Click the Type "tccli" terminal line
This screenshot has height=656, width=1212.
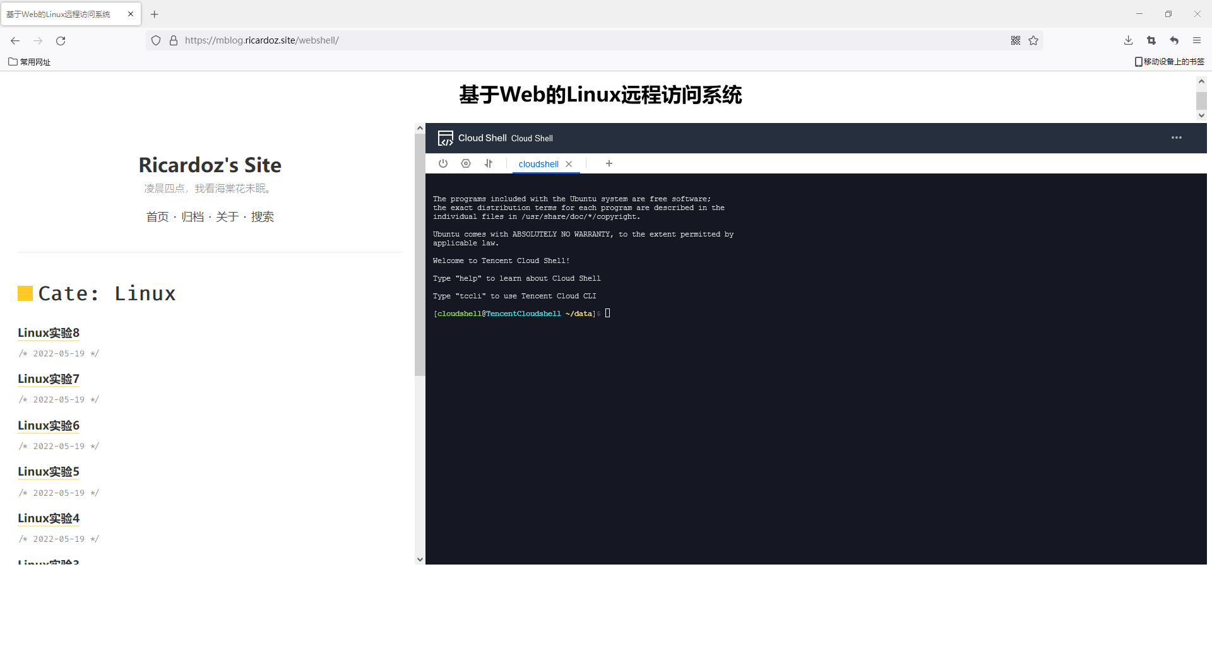(x=514, y=296)
